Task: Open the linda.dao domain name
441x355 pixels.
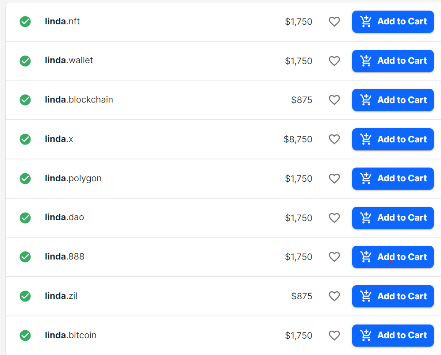Action: (x=65, y=217)
